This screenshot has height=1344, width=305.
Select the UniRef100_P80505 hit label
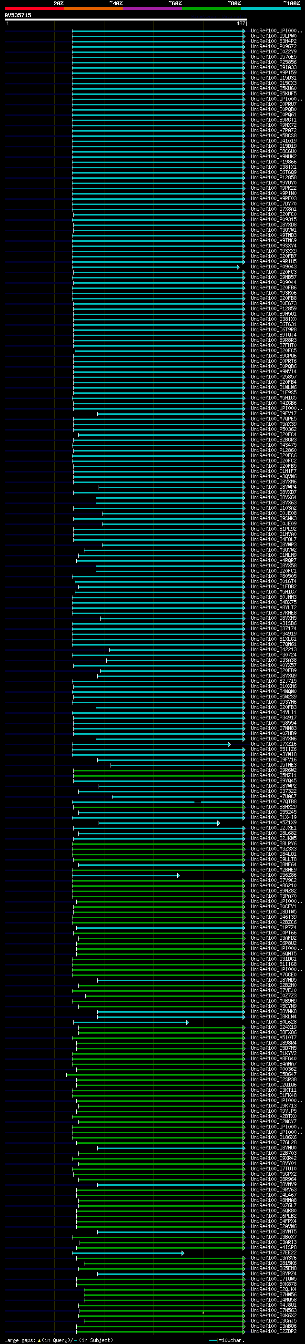point(274,576)
